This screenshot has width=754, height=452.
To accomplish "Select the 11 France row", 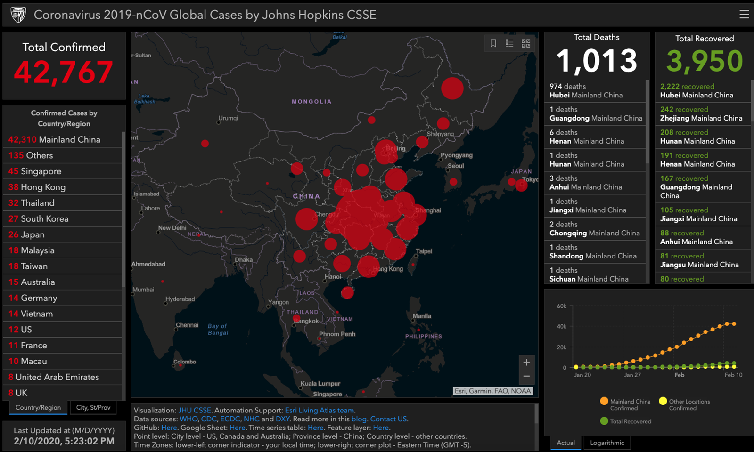I will pos(62,346).
